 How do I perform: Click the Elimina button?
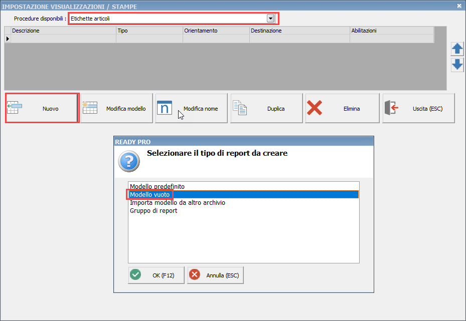(x=343, y=108)
